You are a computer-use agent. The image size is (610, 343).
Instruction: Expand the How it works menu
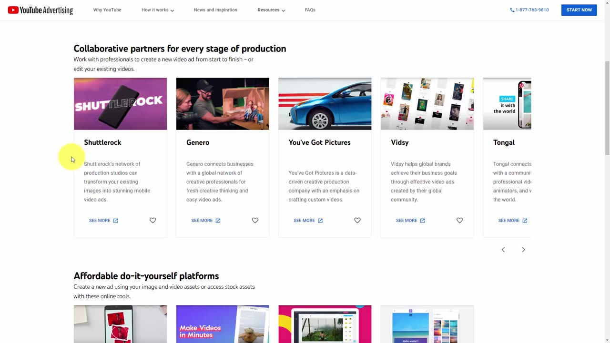click(157, 10)
